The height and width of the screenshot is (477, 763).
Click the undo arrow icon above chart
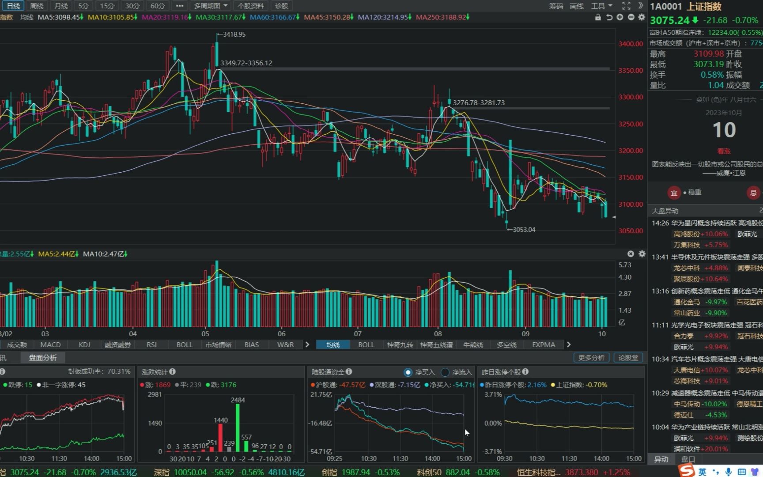point(609,17)
